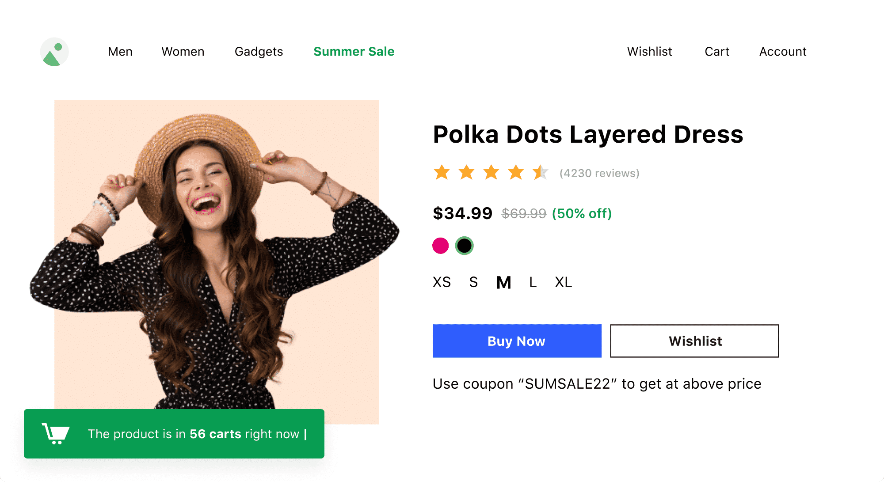Select size XL
This screenshot has height=485, width=884.
click(x=563, y=282)
